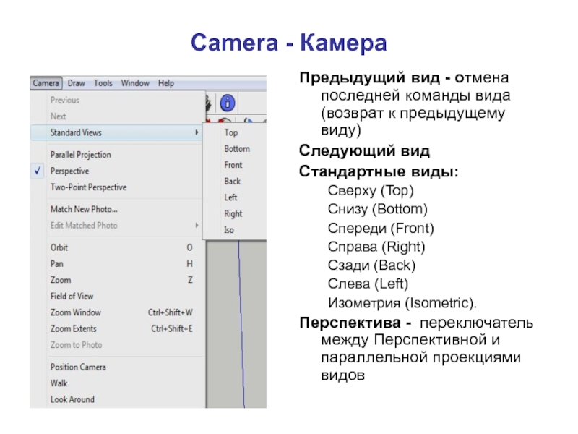Viewport: 578px width, 434px height.
Task: Open the Window menu
Action: pos(135,83)
